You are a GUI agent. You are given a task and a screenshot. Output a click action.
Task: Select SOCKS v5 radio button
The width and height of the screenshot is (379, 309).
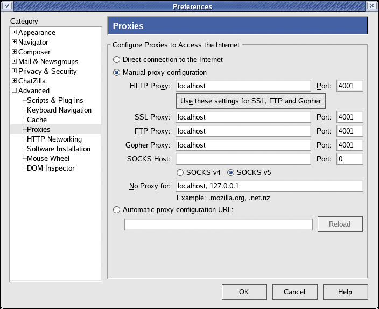coord(230,173)
